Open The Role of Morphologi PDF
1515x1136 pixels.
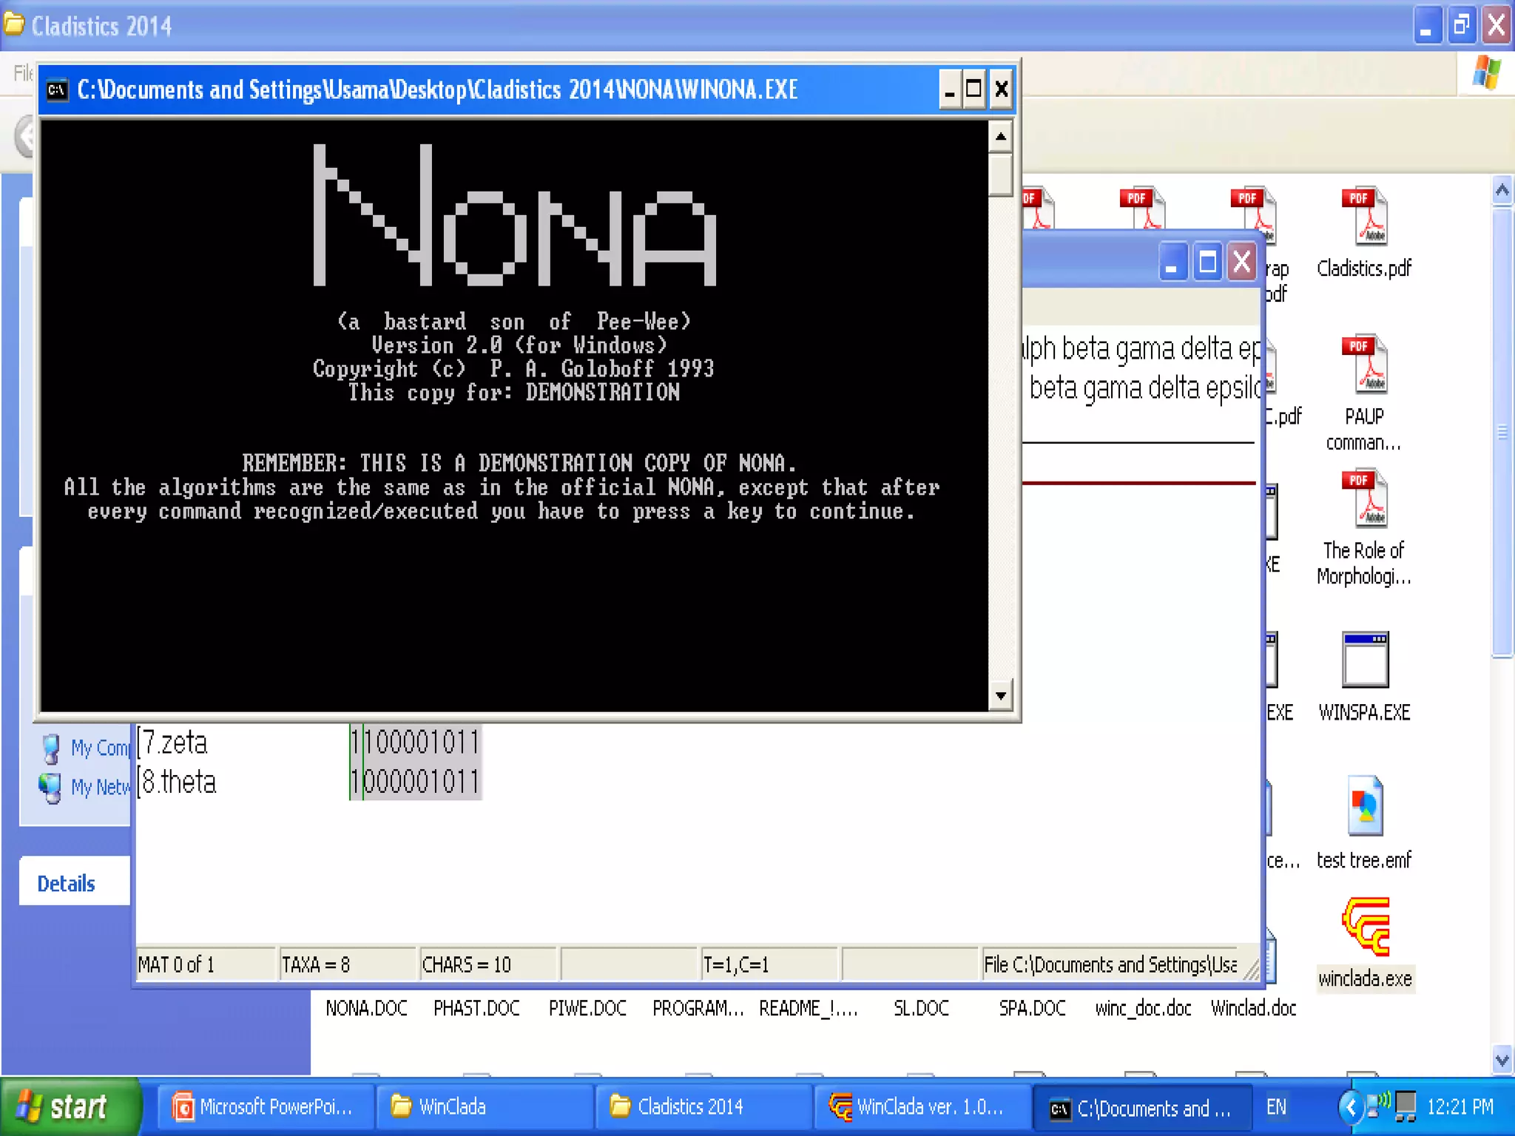coord(1364,498)
